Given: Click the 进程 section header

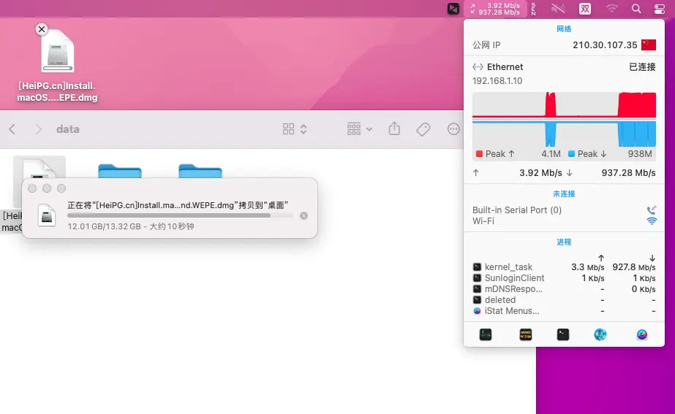Looking at the screenshot, I should (564, 242).
